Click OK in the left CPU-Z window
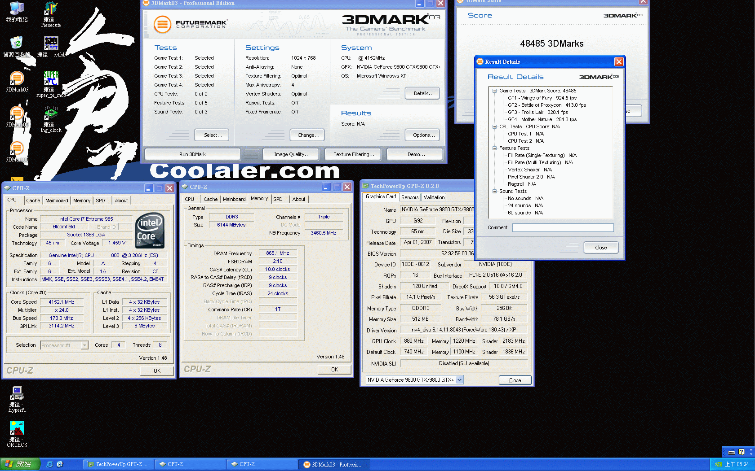Image resolution: width=755 pixels, height=471 pixels. [157, 371]
